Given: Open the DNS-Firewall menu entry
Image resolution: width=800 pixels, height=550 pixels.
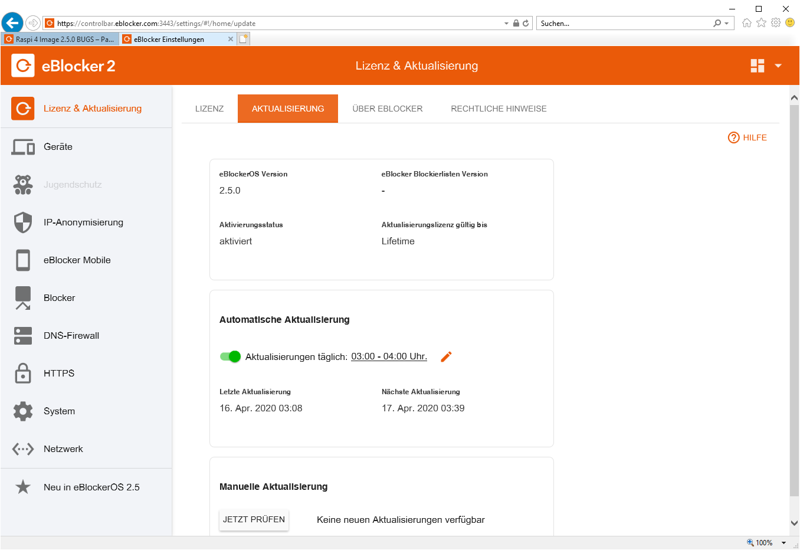Looking at the screenshot, I should [86, 336].
